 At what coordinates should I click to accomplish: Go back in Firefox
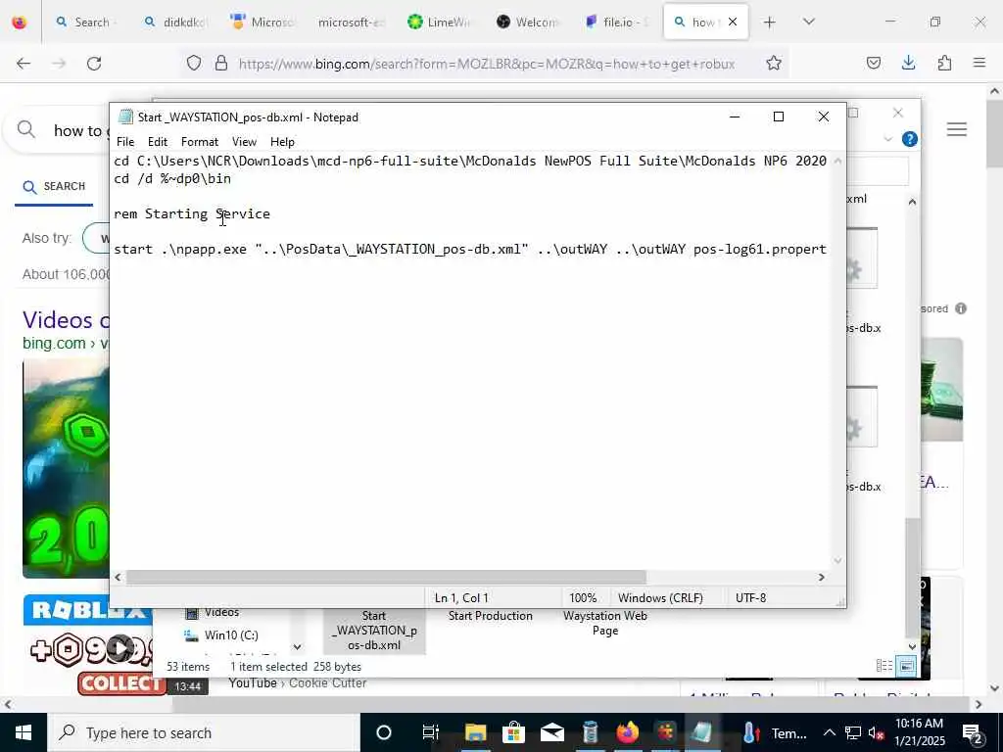coord(24,64)
